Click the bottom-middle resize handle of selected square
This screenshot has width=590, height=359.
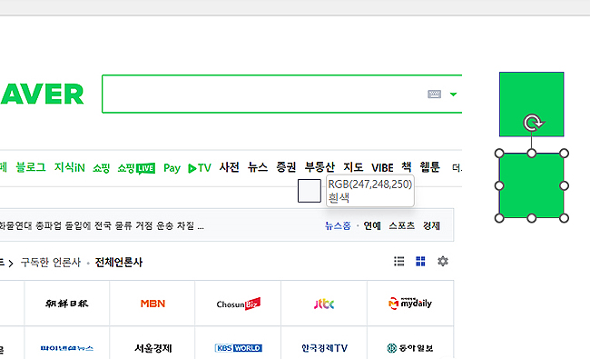[532, 218]
